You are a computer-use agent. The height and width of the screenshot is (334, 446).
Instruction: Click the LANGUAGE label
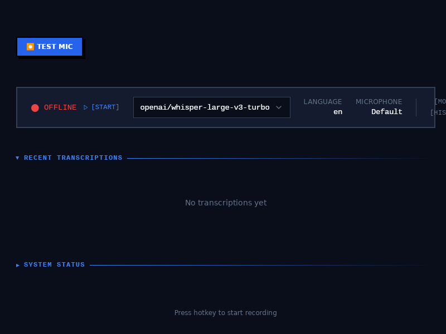click(323, 102)
